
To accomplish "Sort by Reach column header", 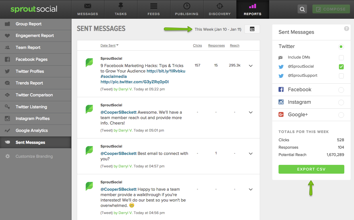I will (235, 45).
